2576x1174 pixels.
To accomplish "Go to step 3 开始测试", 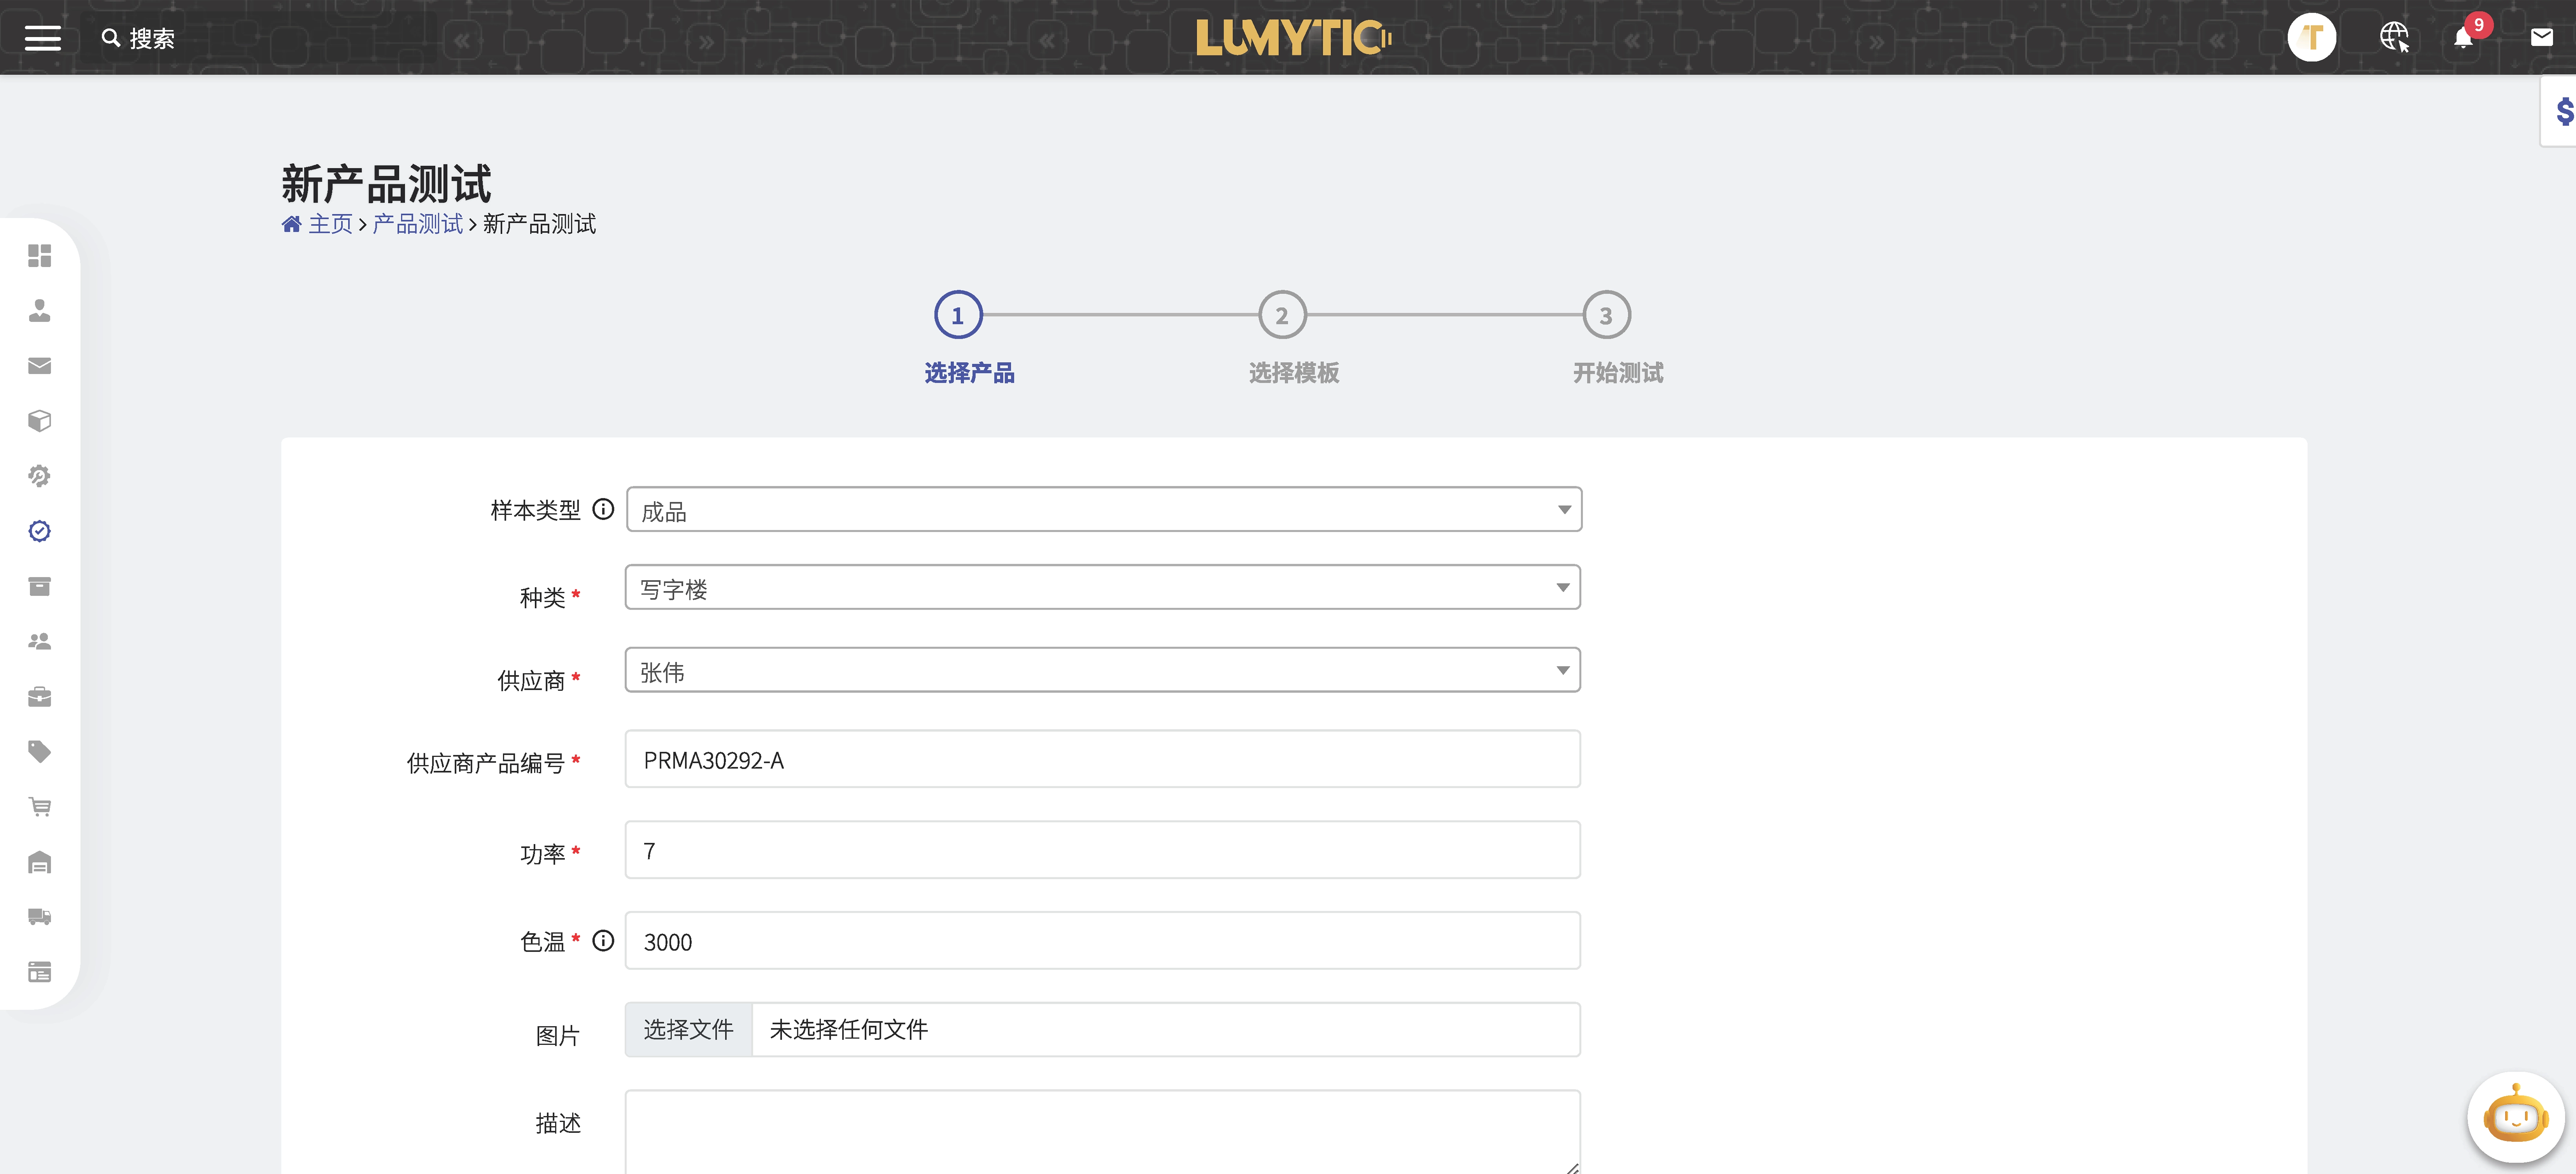I will (x=1606, y=316).
